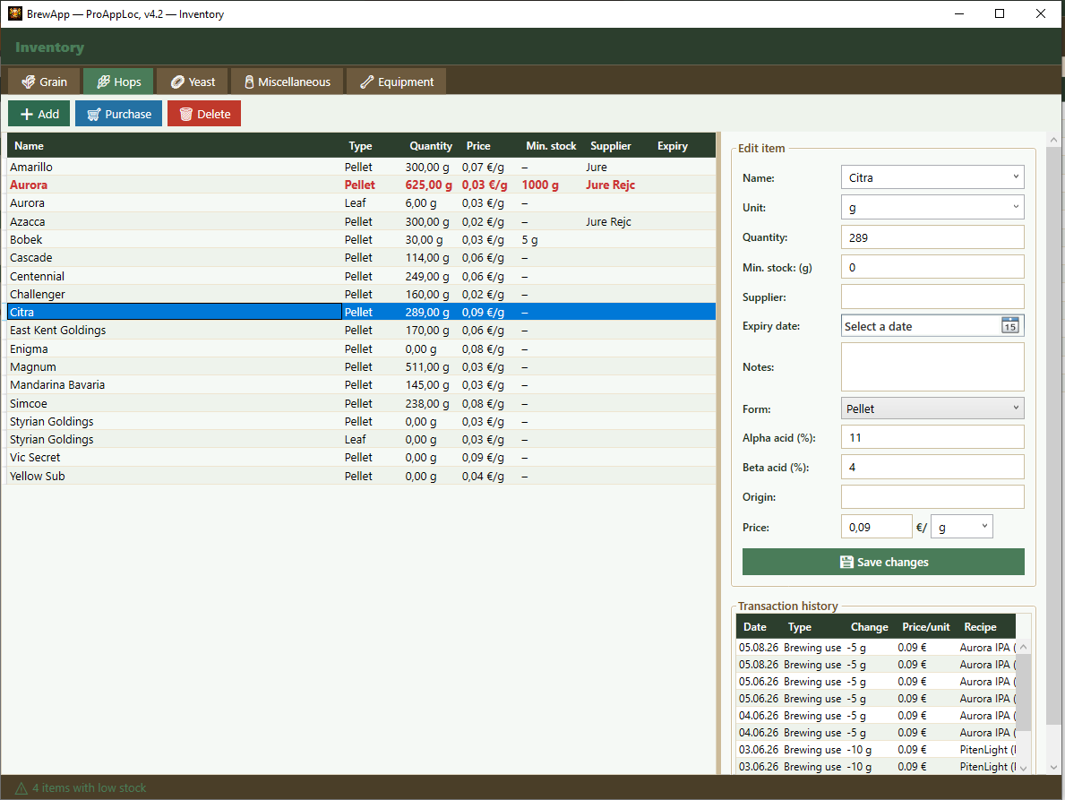Select the Vic Secret row
Viewport: 1065px width, 800px height.
point(361,458)
